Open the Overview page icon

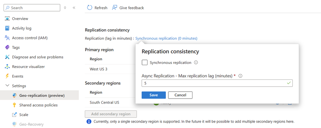(x=7, y=19)
